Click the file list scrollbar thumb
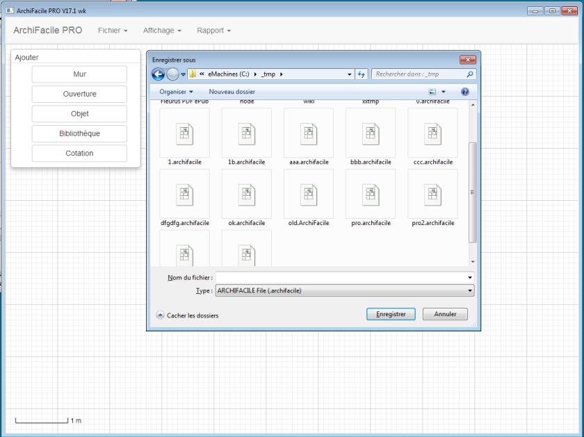The height and width of the screenshot is (437, 584). coord(472,192)
